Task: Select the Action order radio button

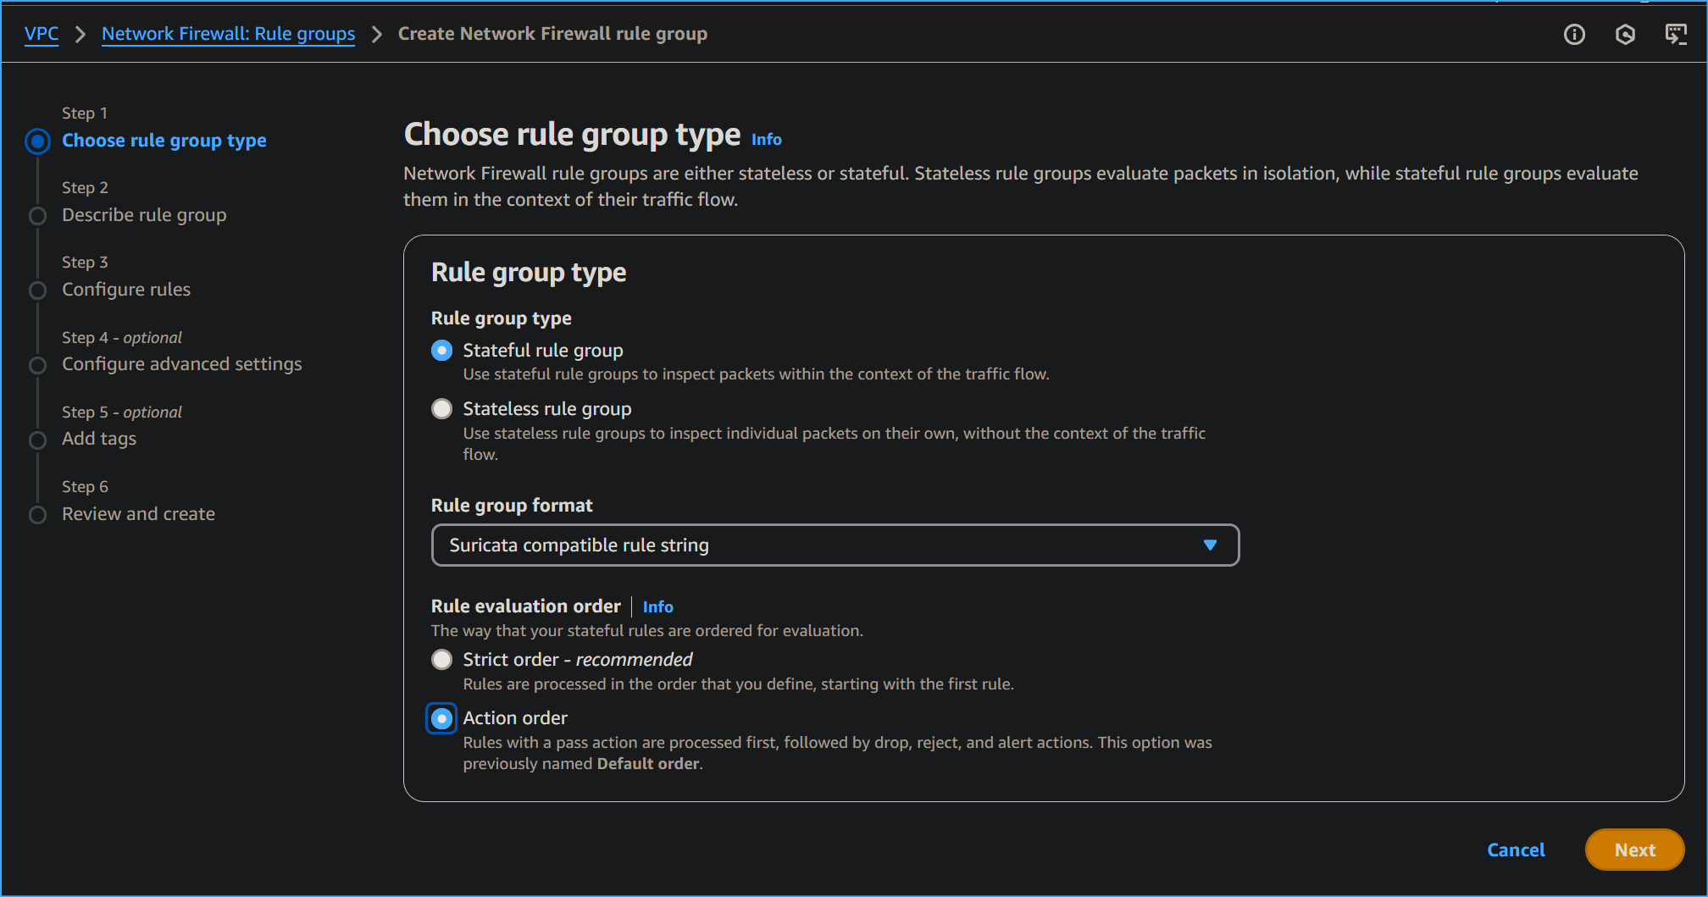Action: 441,718
